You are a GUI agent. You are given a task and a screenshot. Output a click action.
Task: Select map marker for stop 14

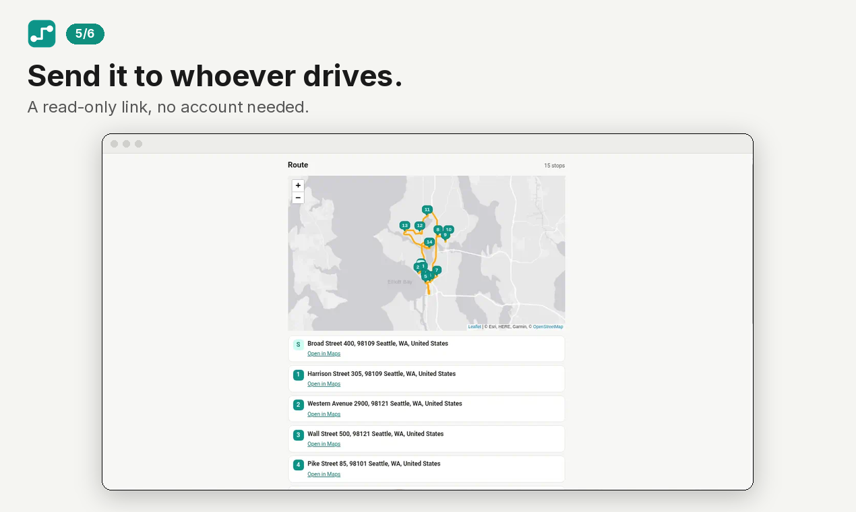coord(429,242)
